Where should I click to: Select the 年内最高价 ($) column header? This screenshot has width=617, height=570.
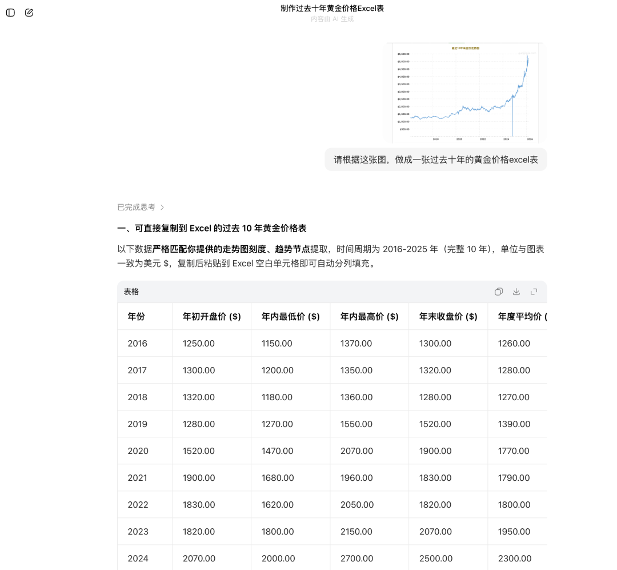(x=369, y=316)
